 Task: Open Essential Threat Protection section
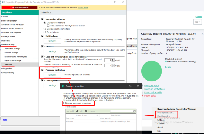[12, 29]
